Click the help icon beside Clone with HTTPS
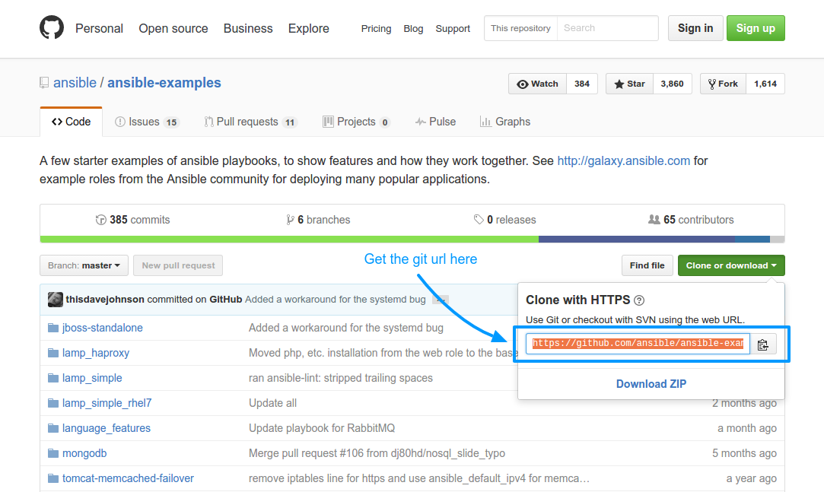 click(x=639, y=300)
